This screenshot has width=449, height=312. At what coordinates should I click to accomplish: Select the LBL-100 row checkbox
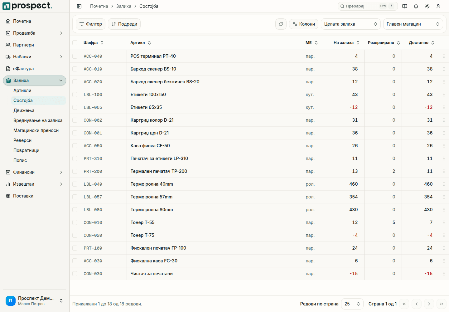(x=75, y=95)
